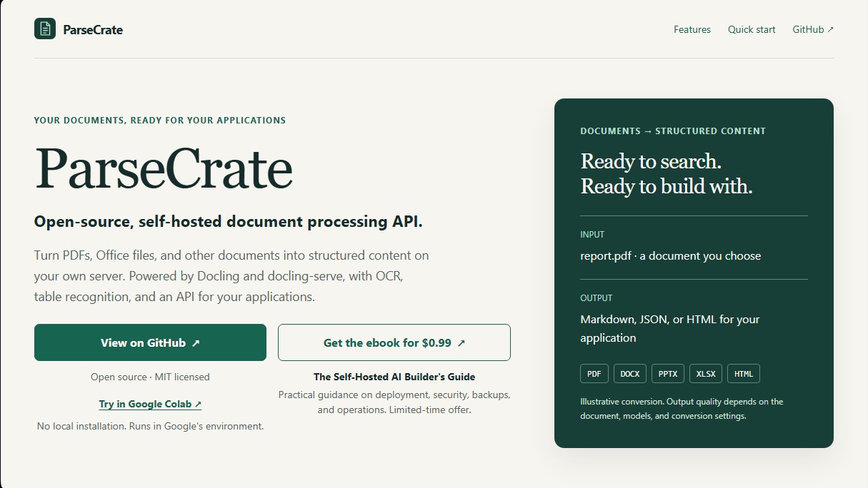Screen dimensions: 868x488
Task: Click the INPUT label in card
Action: pyautogui.click(x=592, y=235)
